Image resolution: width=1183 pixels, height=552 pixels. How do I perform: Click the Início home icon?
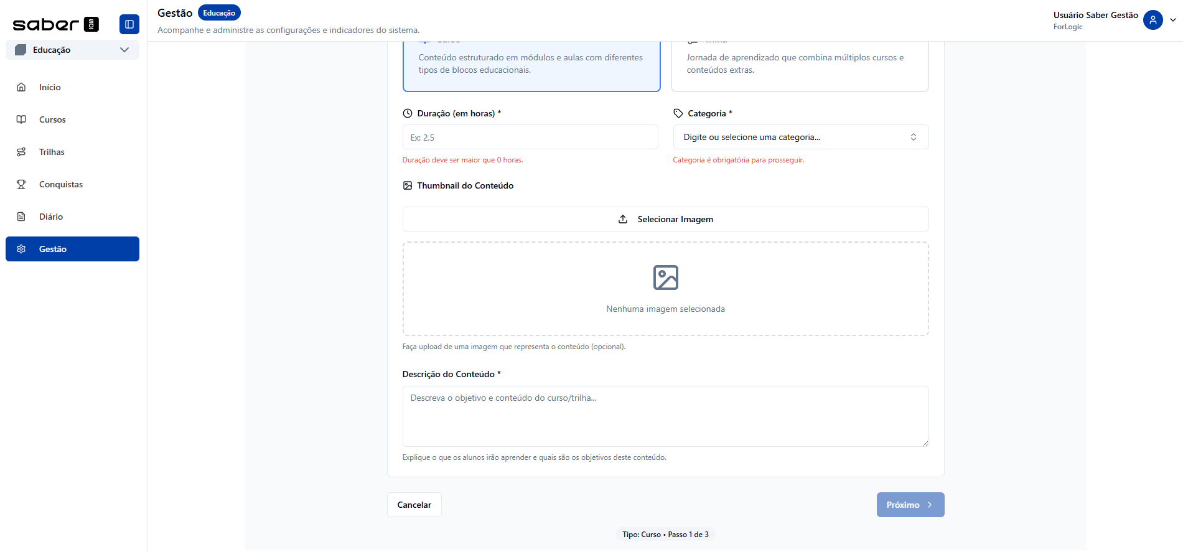coord(21,87)
